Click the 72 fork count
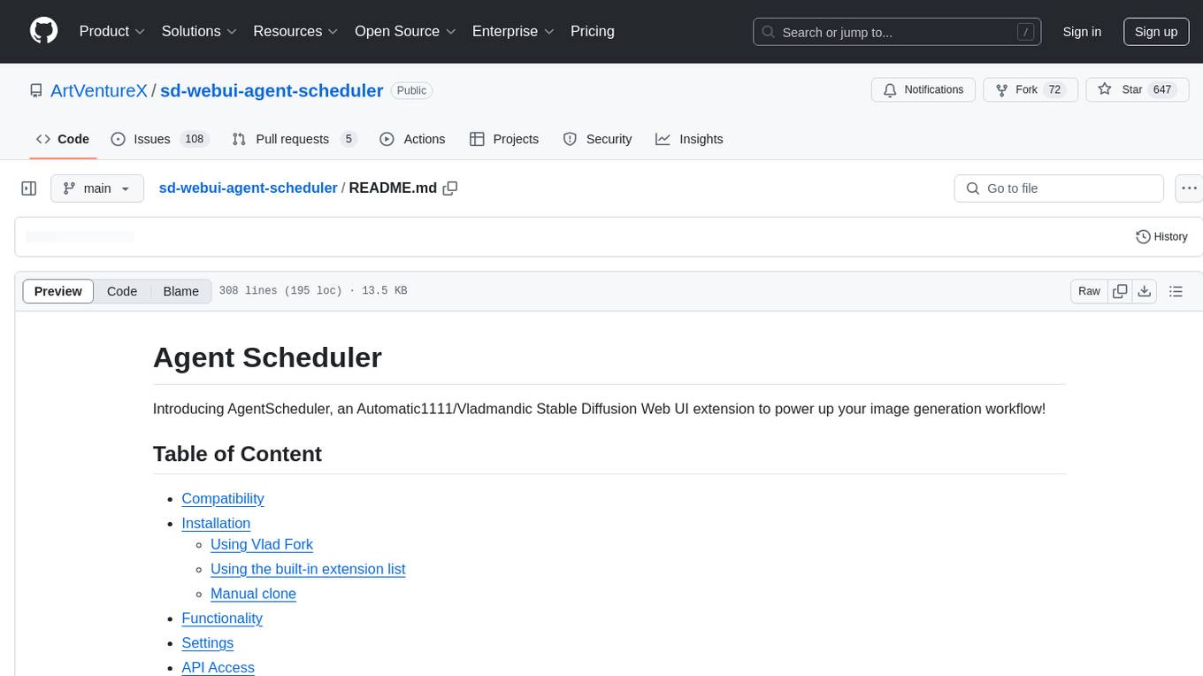This screenshot has width=1203, height=676. 1054,90
